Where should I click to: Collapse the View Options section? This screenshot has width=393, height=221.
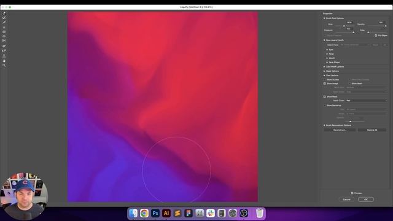(x=324, y=76)
